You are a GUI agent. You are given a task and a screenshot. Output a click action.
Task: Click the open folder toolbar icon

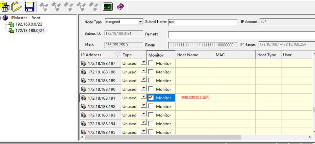17,6
